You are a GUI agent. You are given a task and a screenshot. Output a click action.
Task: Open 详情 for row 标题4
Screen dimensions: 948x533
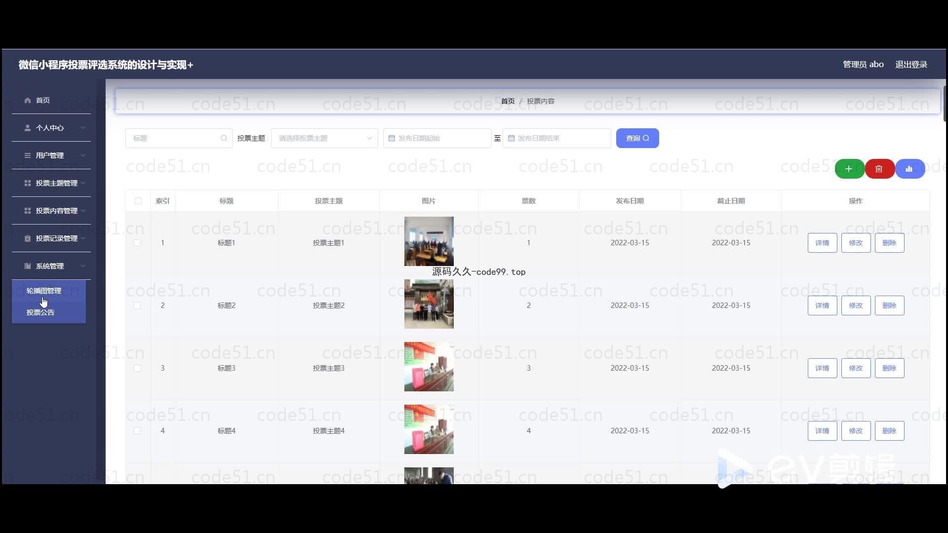(x=822, y=431)
